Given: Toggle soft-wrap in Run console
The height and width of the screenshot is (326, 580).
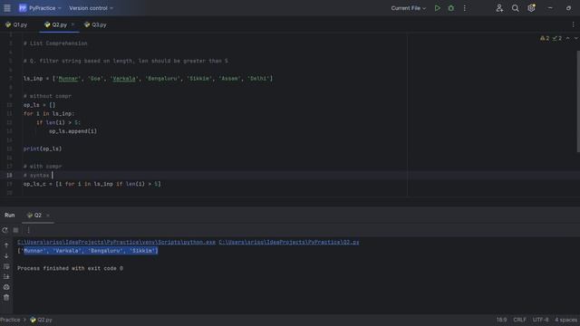Looking at the screenshot, I should (x=6, y=266).
